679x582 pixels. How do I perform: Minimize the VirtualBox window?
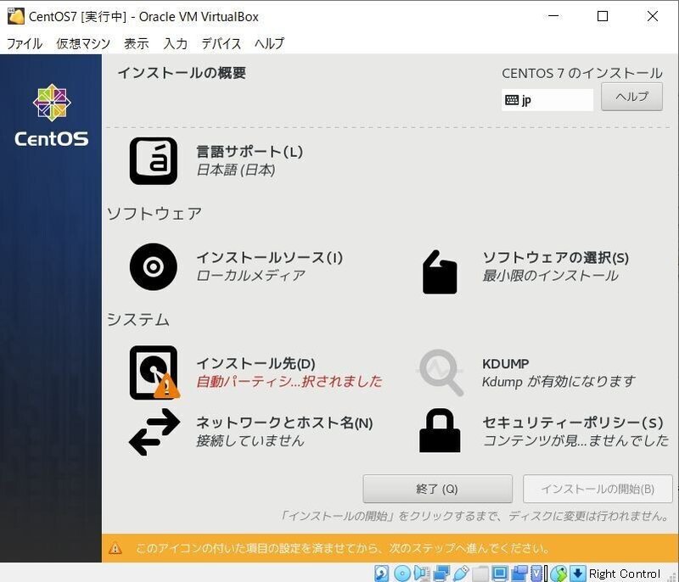coord(553,16)
